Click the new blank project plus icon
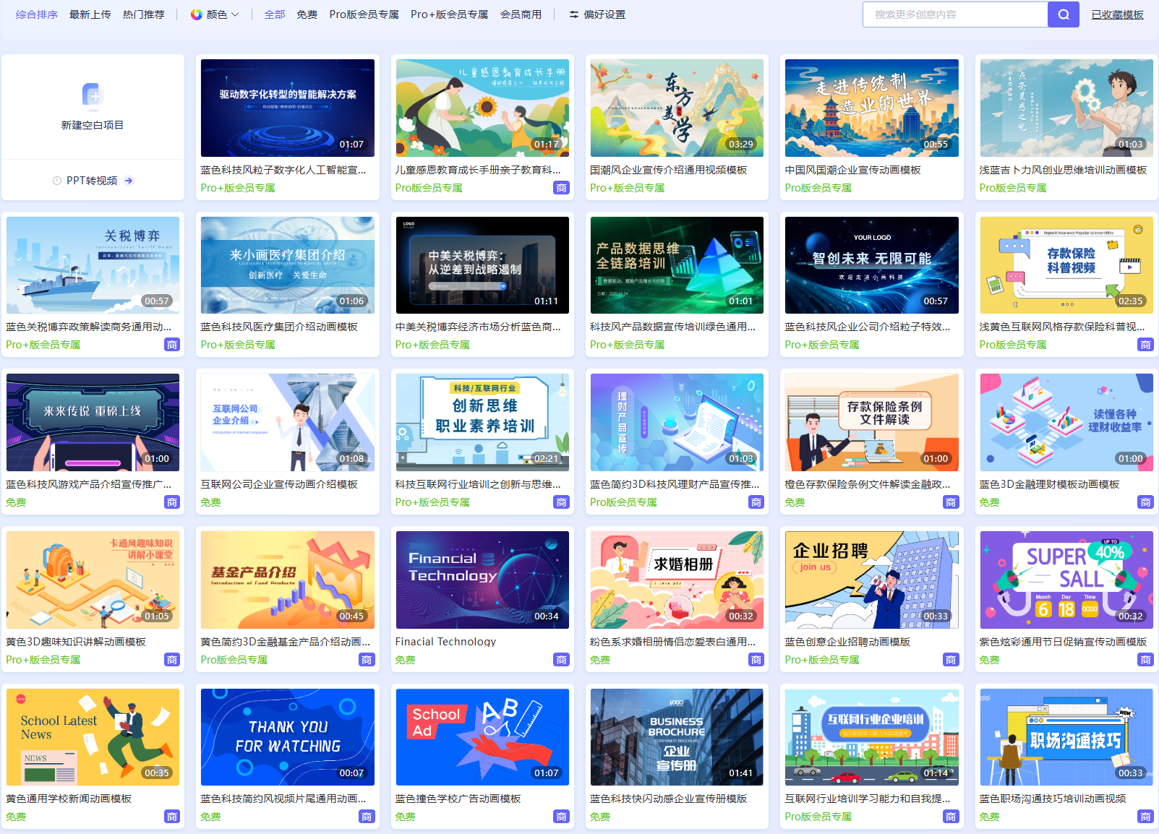1159x834 pixels. tap(93, 95)
